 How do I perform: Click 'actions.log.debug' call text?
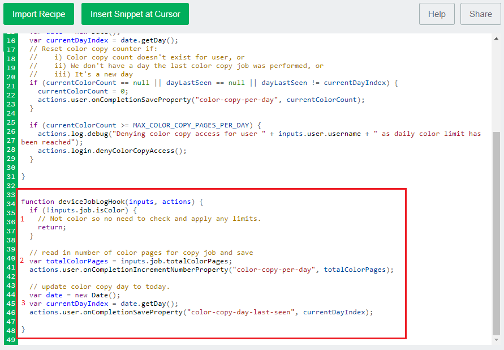point(73,134)
